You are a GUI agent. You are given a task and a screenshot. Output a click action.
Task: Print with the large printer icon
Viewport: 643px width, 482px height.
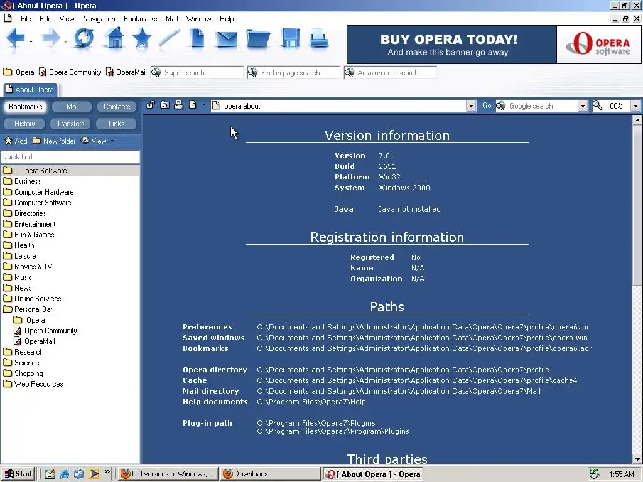(x=319, y=38)
